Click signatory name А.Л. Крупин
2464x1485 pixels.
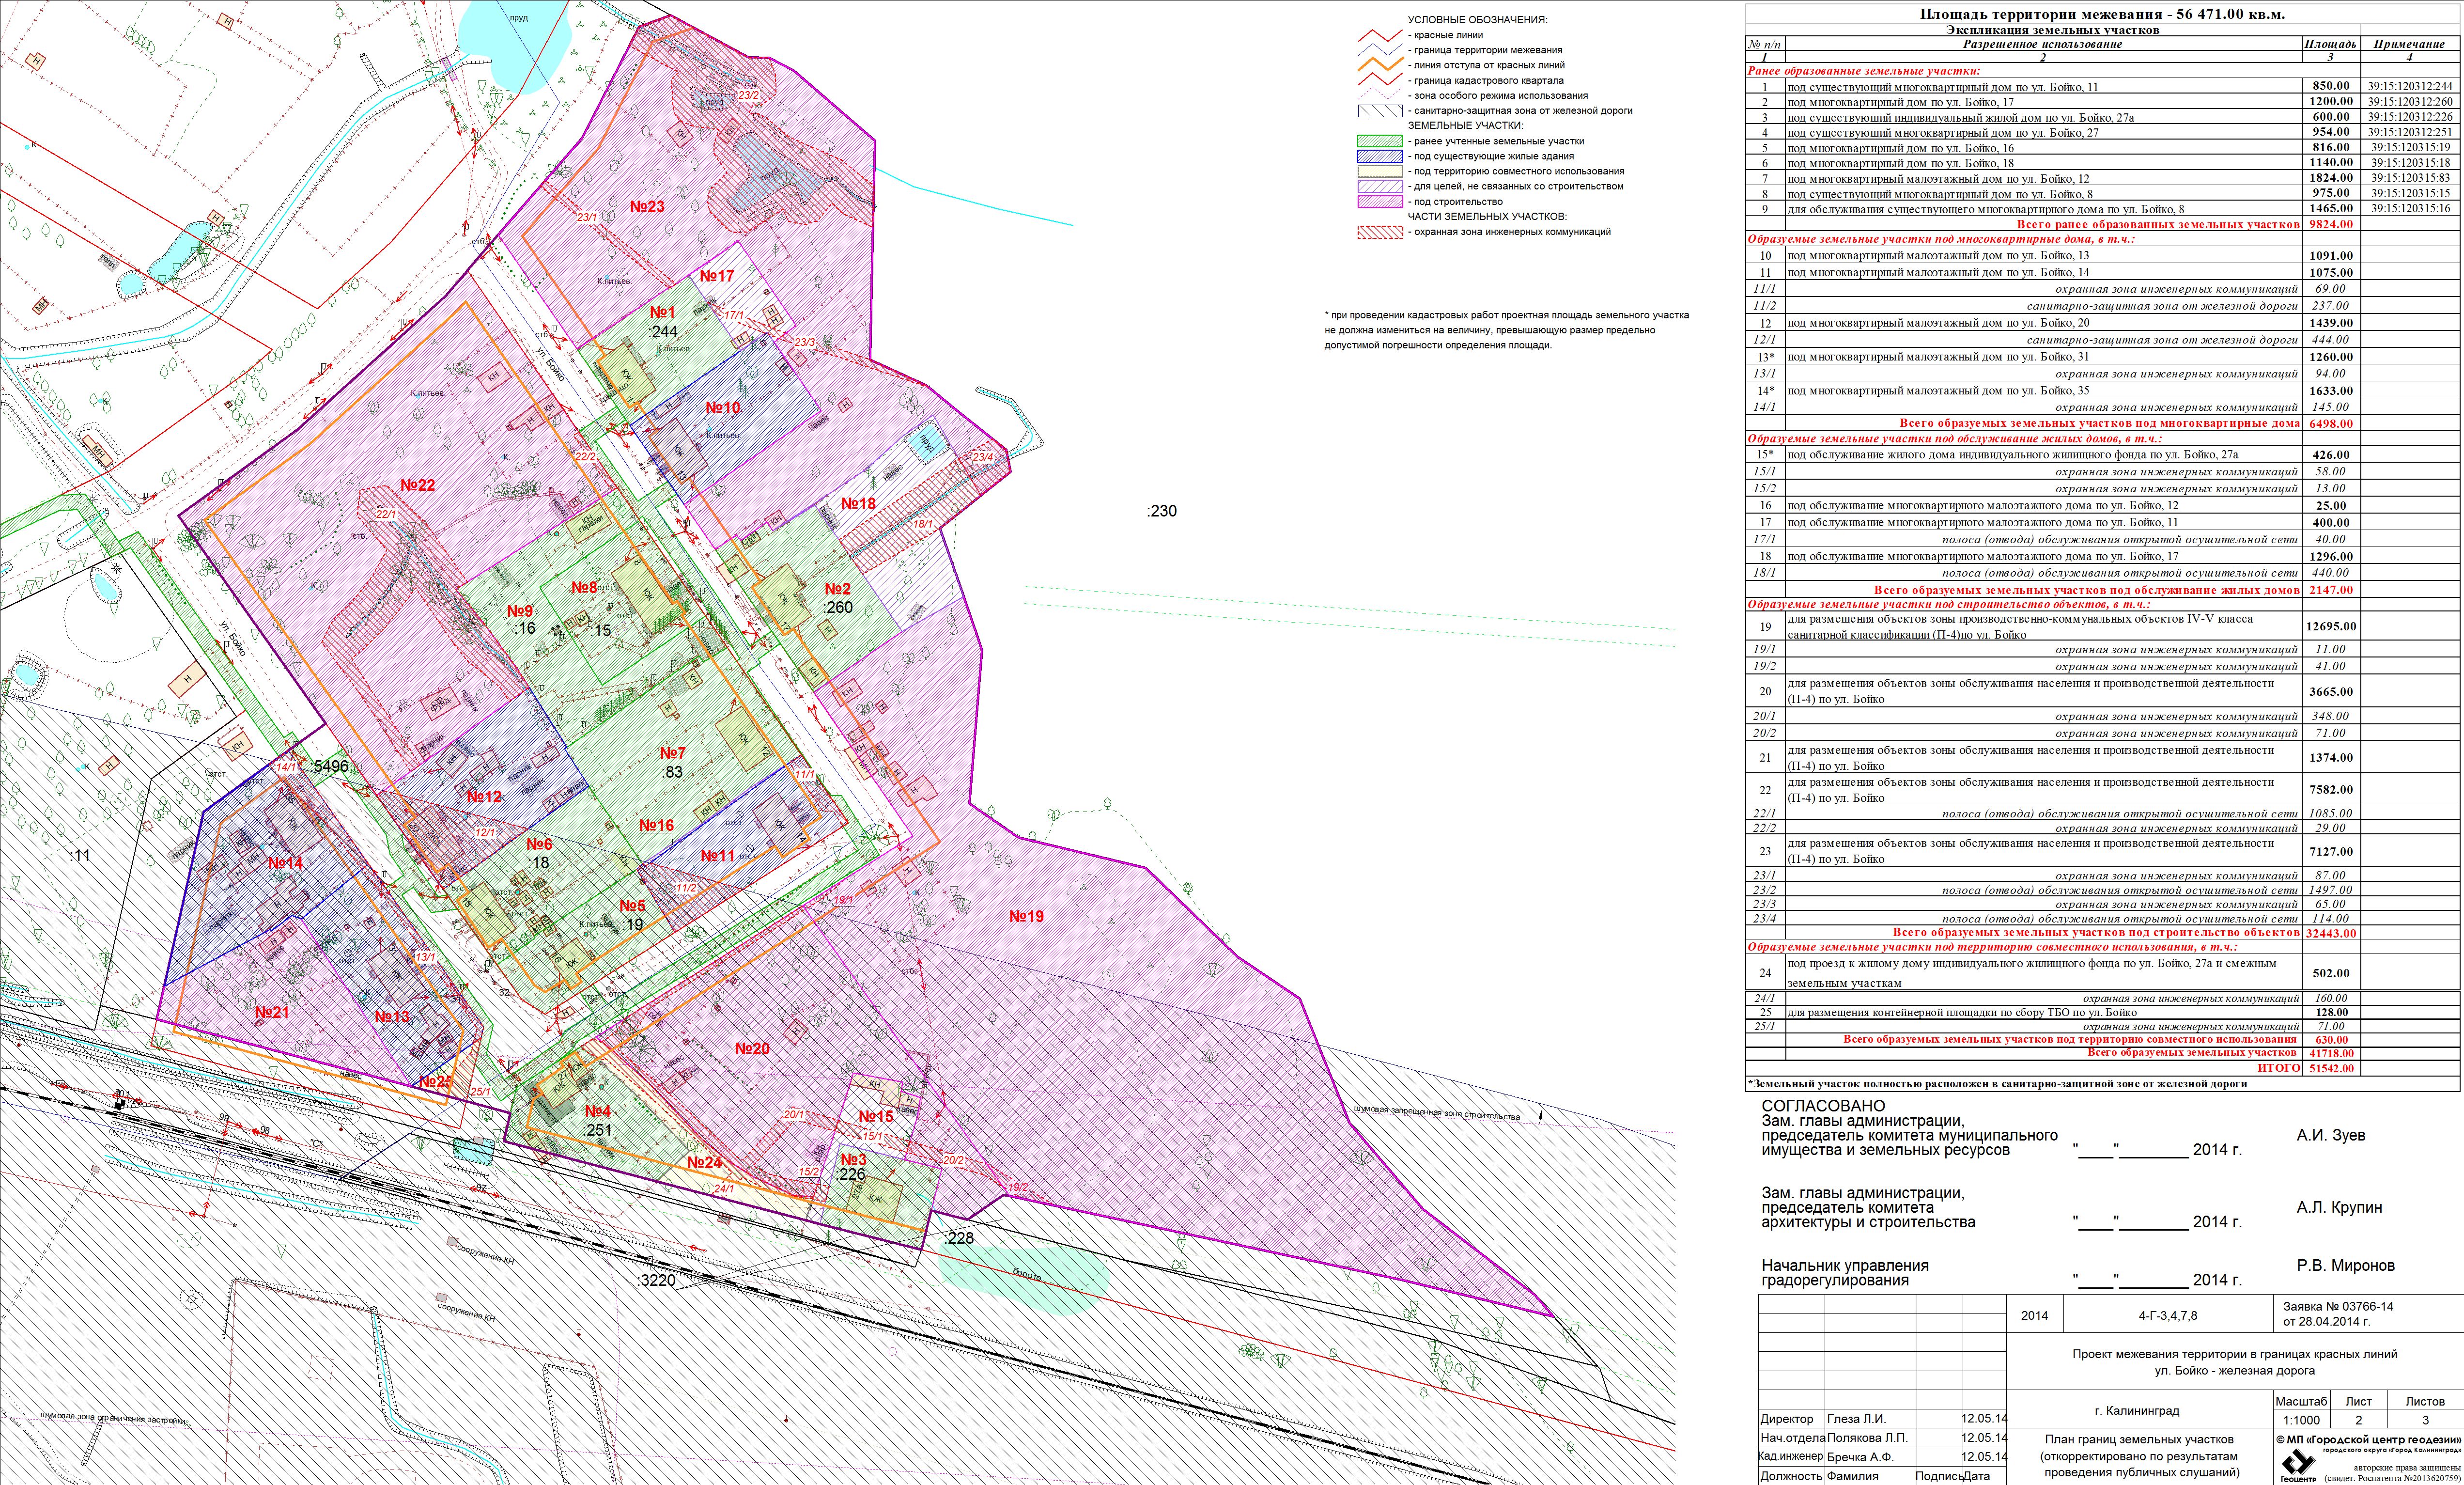(2339, 1208)
